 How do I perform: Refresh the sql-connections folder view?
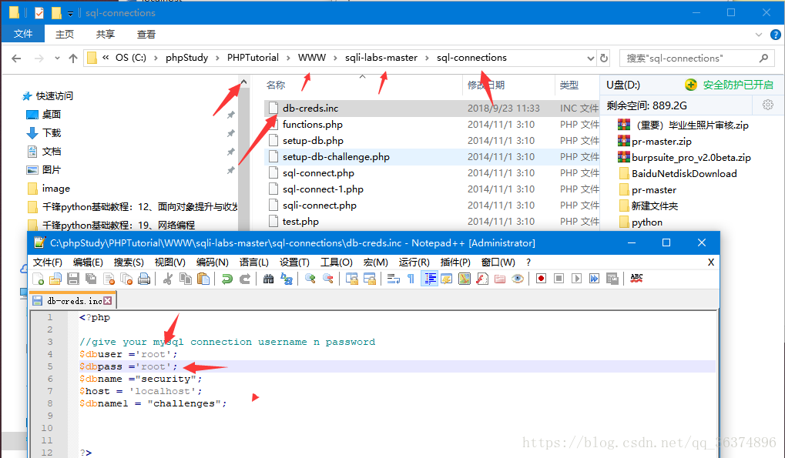pyautogui.click(x=604, y=59)
